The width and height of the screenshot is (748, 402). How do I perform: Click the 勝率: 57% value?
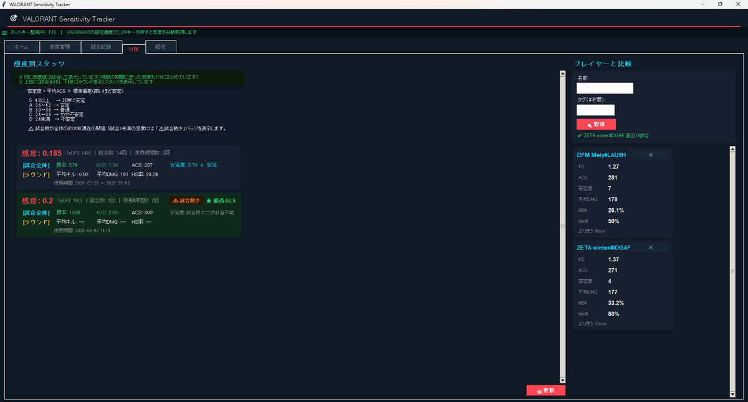(x=67, y=165)
